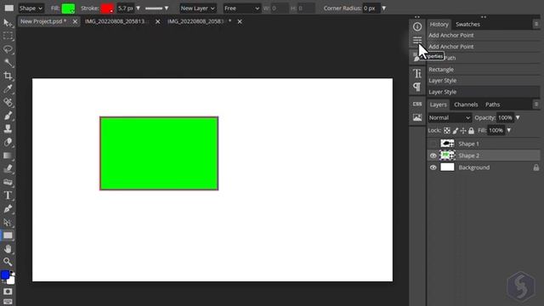544x306 pixels.
Task: Select the Magic Wand tool
Action: click(x=8, y=62)
